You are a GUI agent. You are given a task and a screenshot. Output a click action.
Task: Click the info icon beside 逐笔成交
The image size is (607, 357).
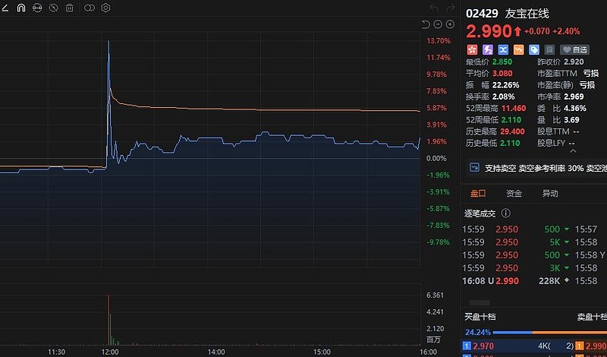pos(506,213)
